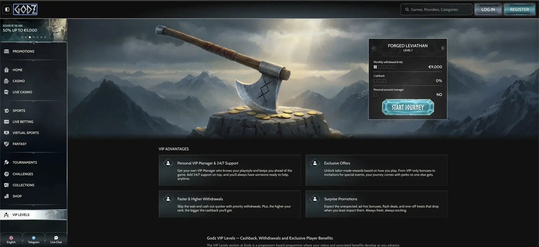Click the Personal account manager box
This screenshot has height=247, width=539.
coord(375,95)
